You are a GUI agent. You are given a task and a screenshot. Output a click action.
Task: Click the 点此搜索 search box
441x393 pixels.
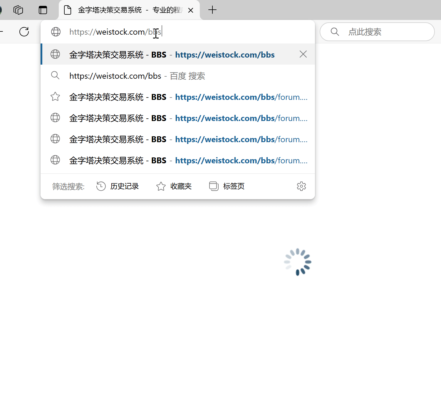click(377, 32)
